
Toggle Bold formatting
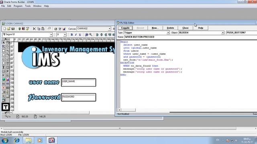click(x=71, y=35)
